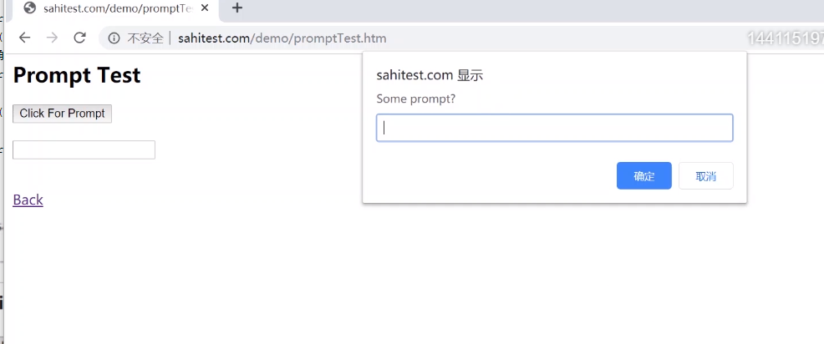Select the sahitest.com/demo/promptTest tab title
824x344 pixels.
(x=118, y=8)
